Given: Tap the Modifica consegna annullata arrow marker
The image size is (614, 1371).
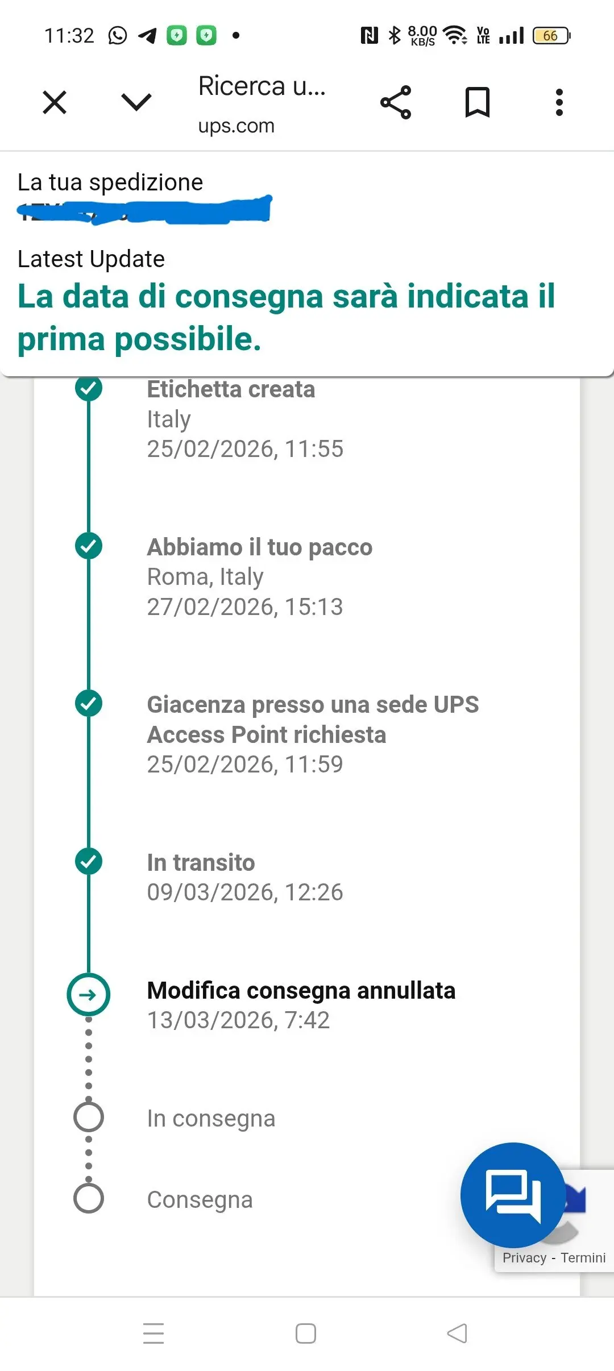Looking at the screenshot, I should (x=89, y=995).
